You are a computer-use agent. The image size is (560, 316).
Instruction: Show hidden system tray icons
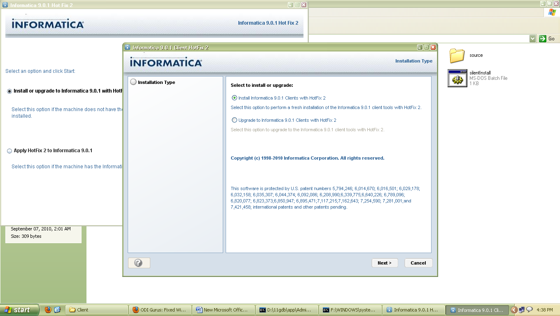(514, 310)
